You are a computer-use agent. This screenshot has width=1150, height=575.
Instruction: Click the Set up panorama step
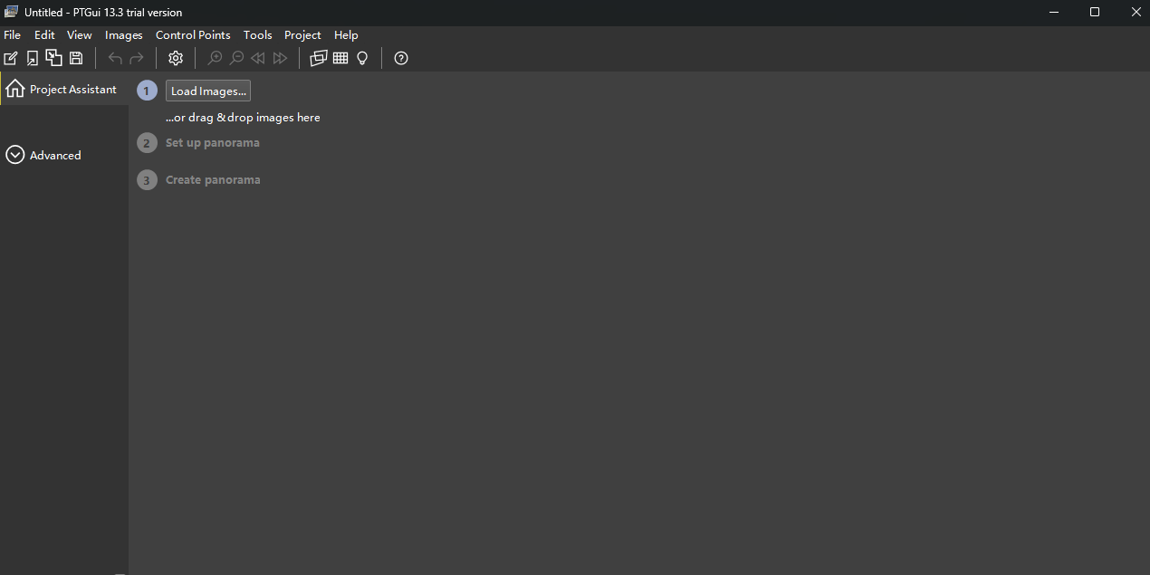[212, 143]
